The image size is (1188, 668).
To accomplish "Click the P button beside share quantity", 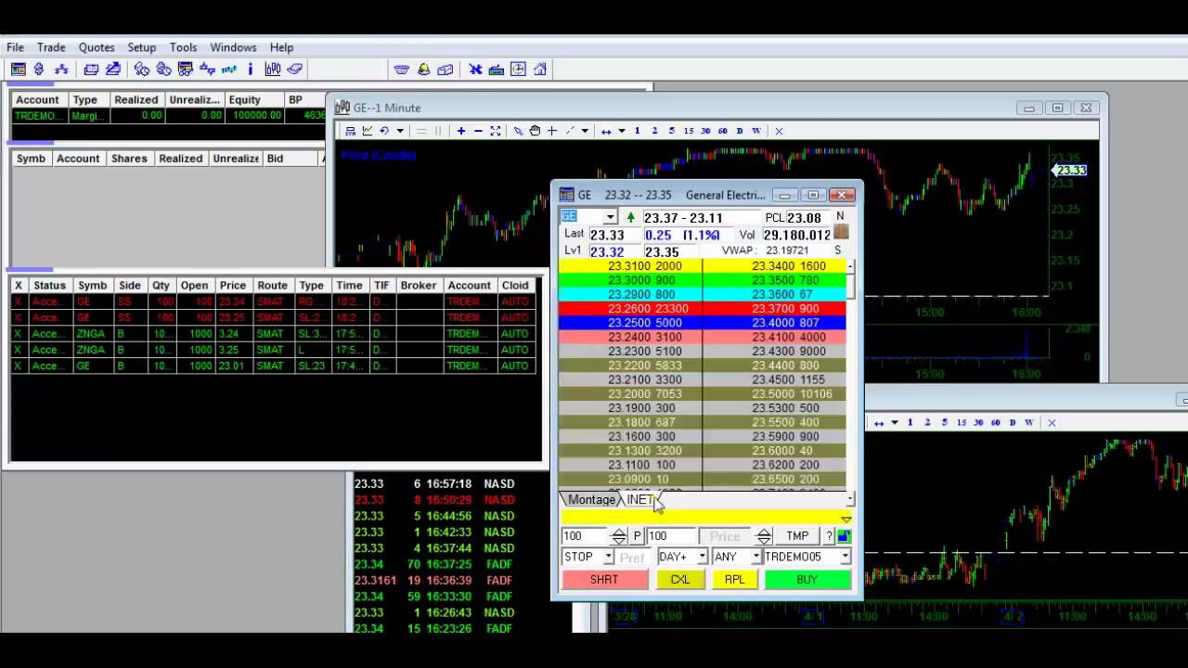I will [x=638, y=535].
